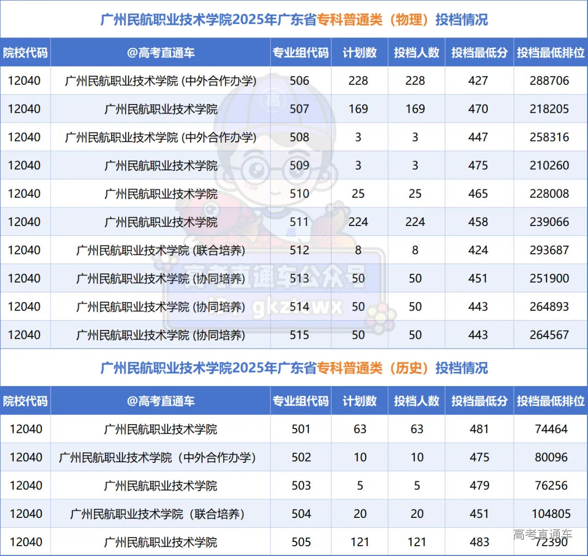This screenshot has width=588, height=556.
Task: Click the ranking value 288706
Action: click(550, 81)
